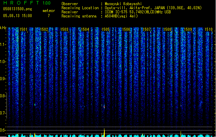The image size is (216, 137).
Task: Click the 1.1 frequency axis label
Action: [x=3, y=45]
